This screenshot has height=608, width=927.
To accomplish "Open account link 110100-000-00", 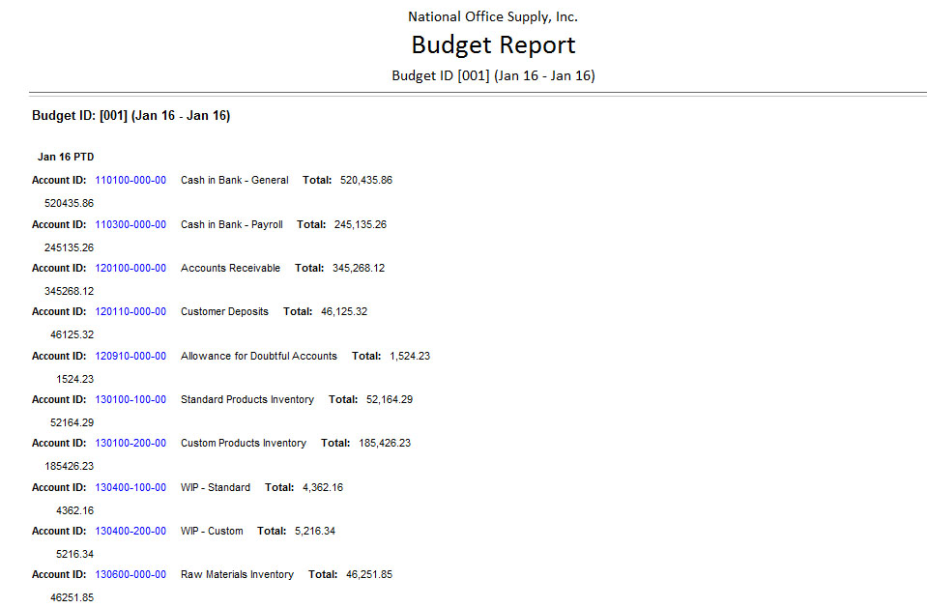I will coord(130,181).
